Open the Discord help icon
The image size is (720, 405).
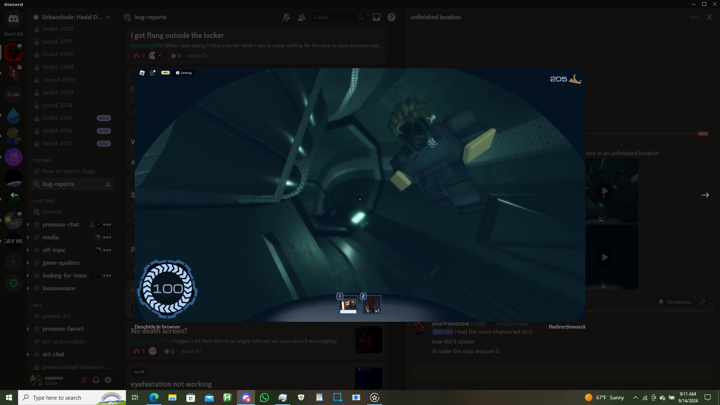click(391, 17)
